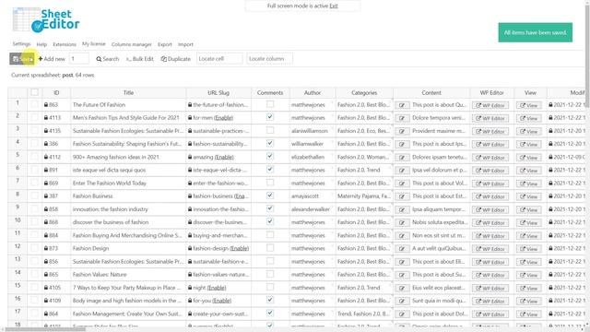Focus the Locate cell input field

(219, 58)
